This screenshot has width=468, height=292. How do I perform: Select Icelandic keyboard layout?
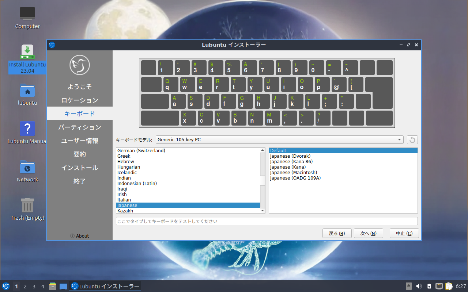(x=188, y=172)
